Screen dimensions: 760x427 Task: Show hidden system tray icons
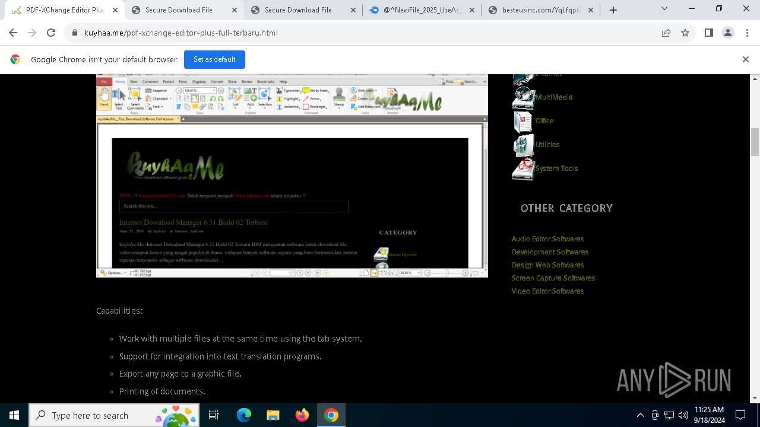pos(640,415)
